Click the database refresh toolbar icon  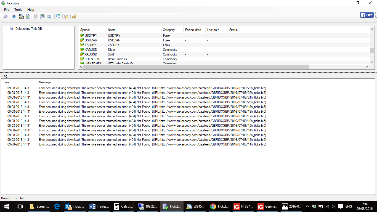click(x=14, y=17)
